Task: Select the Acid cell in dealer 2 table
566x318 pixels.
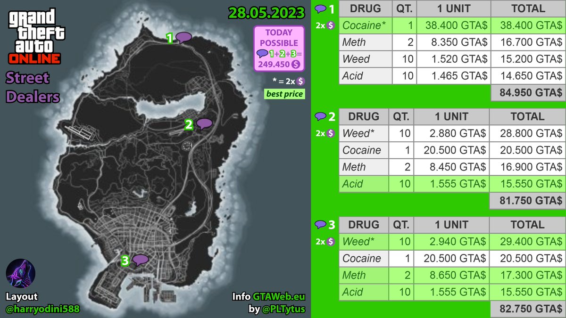Action: 364,184
